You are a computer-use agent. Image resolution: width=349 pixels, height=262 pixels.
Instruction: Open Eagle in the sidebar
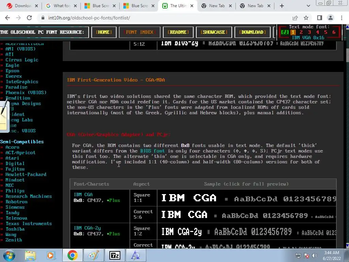(12, 65)
